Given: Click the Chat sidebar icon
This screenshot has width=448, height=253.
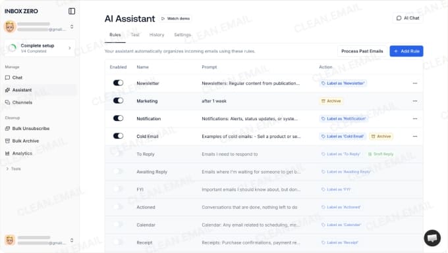Looking at the screenshot, I should (x=7, y=78).
